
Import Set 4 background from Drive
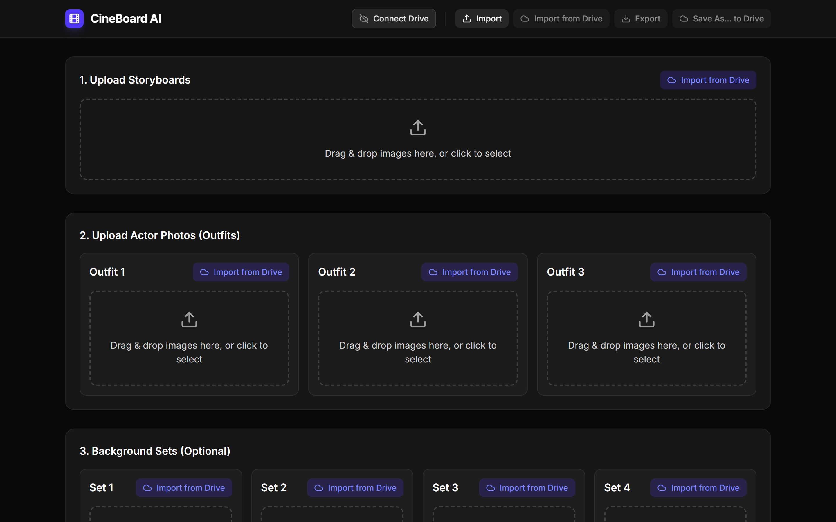click(698, 488)
